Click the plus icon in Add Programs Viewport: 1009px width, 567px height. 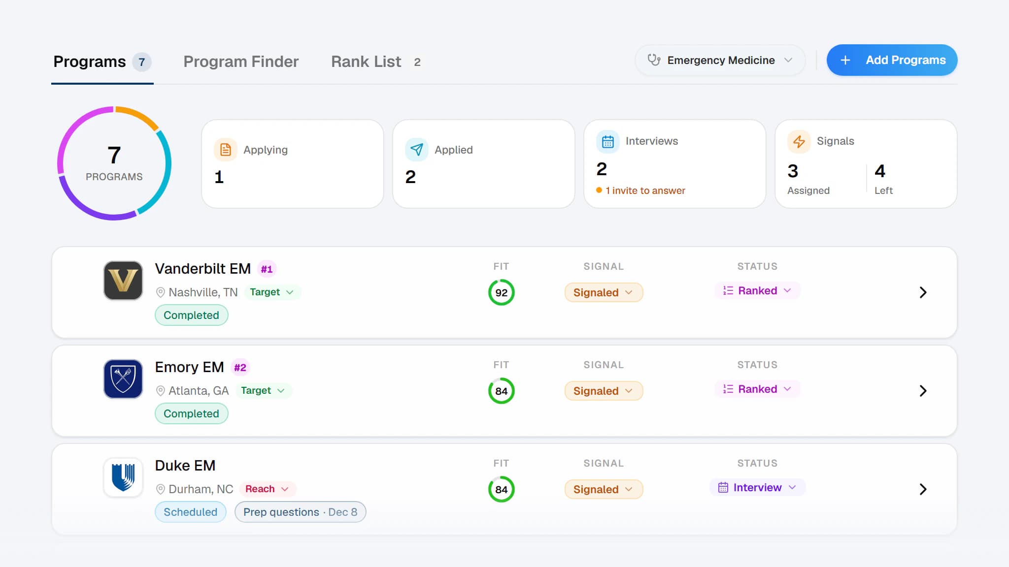845,60
